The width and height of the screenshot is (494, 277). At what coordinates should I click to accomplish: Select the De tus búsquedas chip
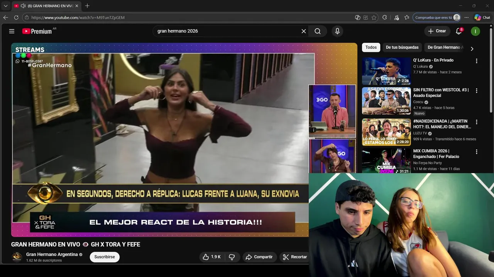tap(402, 47)
